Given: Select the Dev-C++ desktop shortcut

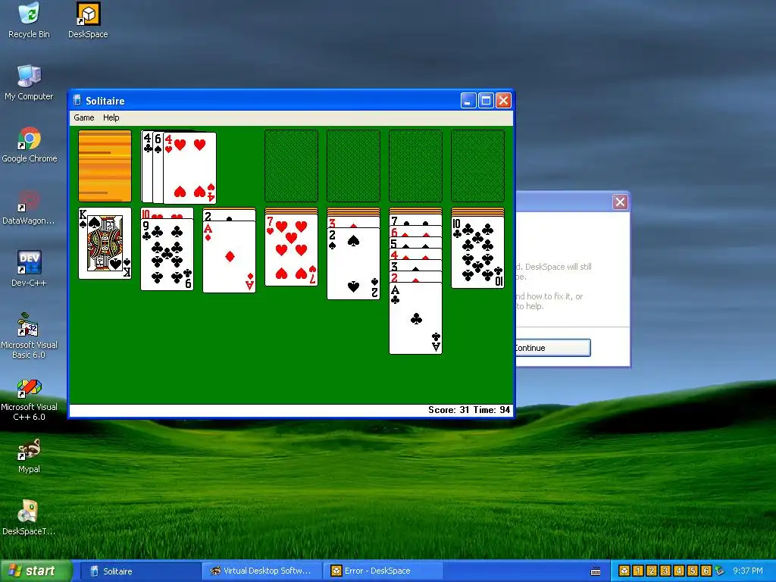Looking at the screenshot, I should click(x=29, y=269).
